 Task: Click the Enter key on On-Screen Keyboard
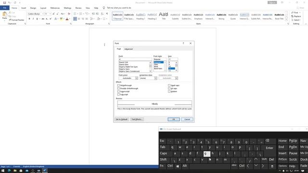[269, 148]
